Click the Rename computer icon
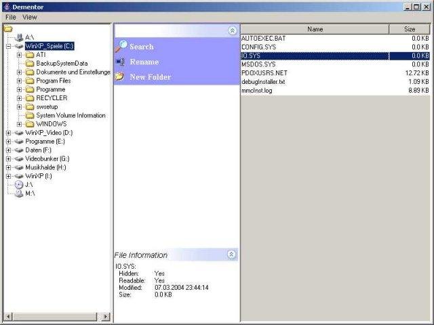This screenshot has height=325, width=434. click(121, 62)
